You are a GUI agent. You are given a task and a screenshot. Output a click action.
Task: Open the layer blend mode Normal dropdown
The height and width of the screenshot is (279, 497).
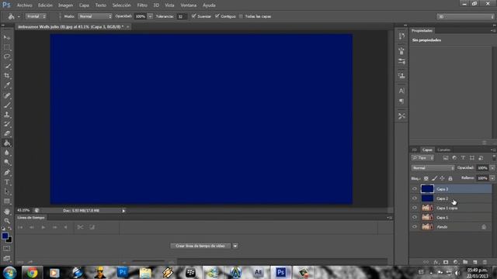433,168
